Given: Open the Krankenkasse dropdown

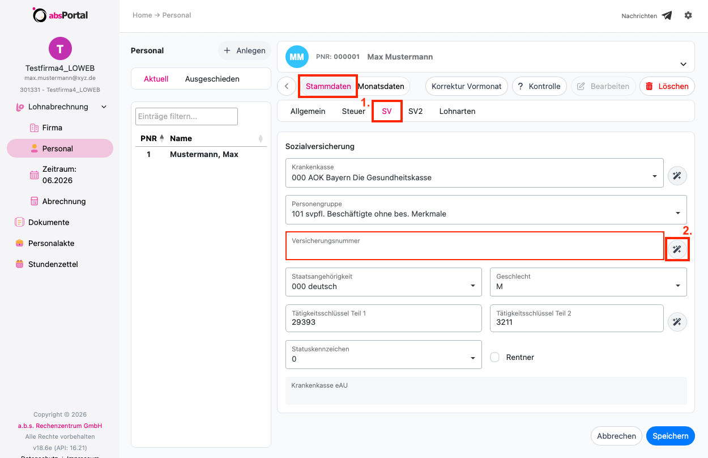Looking at the screenshot, I should [475, 173].
